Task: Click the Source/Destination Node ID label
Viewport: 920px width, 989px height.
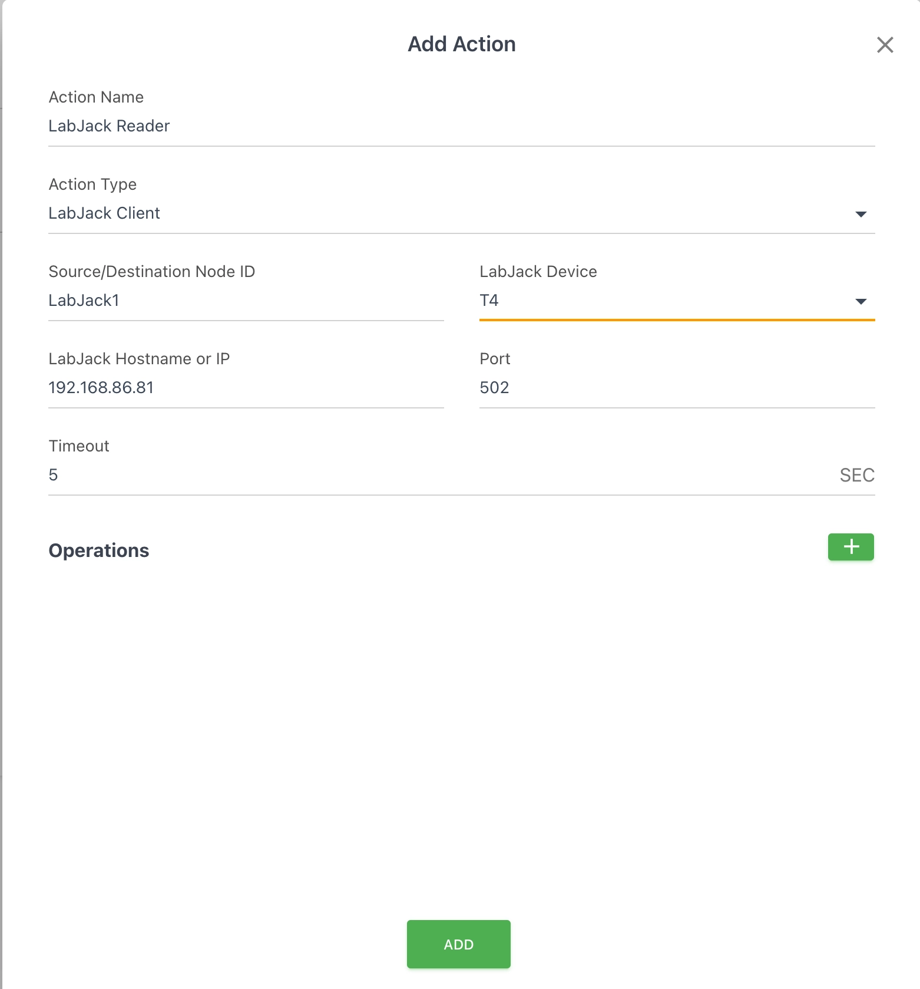Action: [151, 272]
